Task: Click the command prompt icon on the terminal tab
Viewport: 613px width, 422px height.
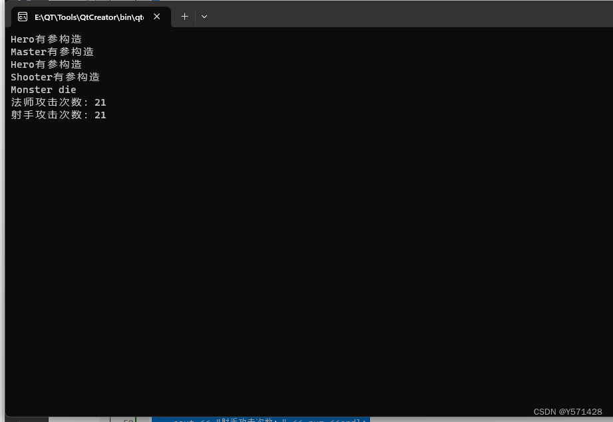Action: coord(23,17)
